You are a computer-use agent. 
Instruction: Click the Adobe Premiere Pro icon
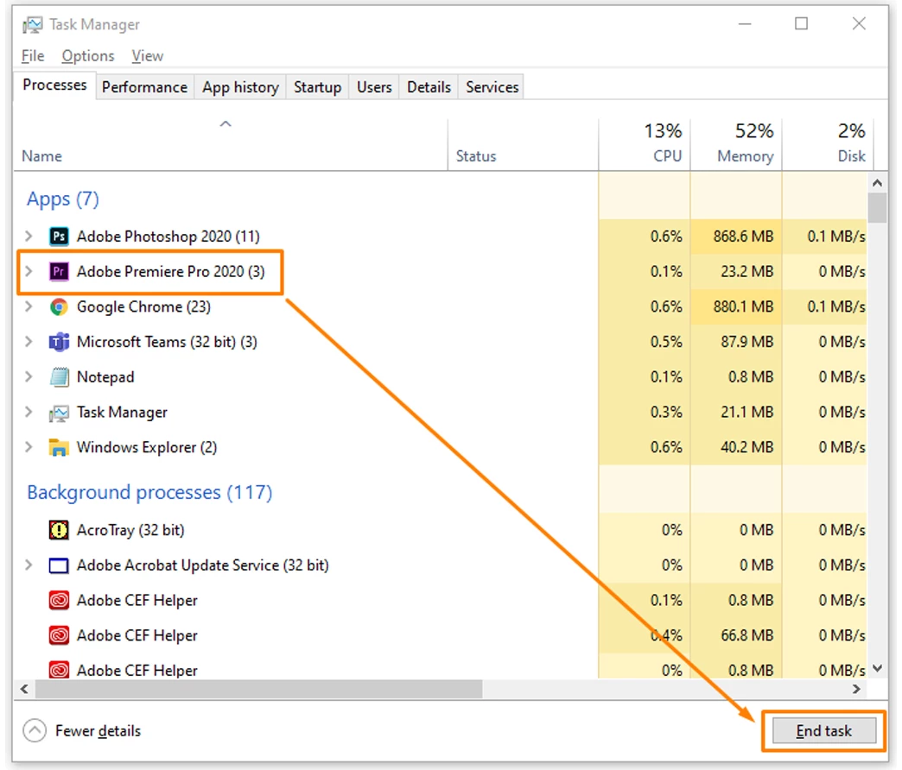(x=59, y=271)
